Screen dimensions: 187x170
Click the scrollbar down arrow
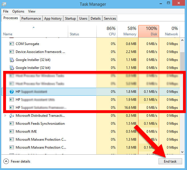point(182,152)
